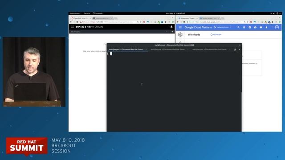
Task: Click the OpenShift notifications bell icon
Action: [171, 27]
